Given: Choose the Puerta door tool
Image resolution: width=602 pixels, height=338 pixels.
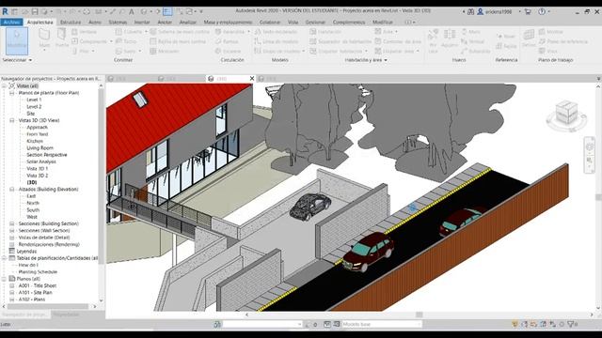Looking at the screenshot, I should tap(61, 38).
